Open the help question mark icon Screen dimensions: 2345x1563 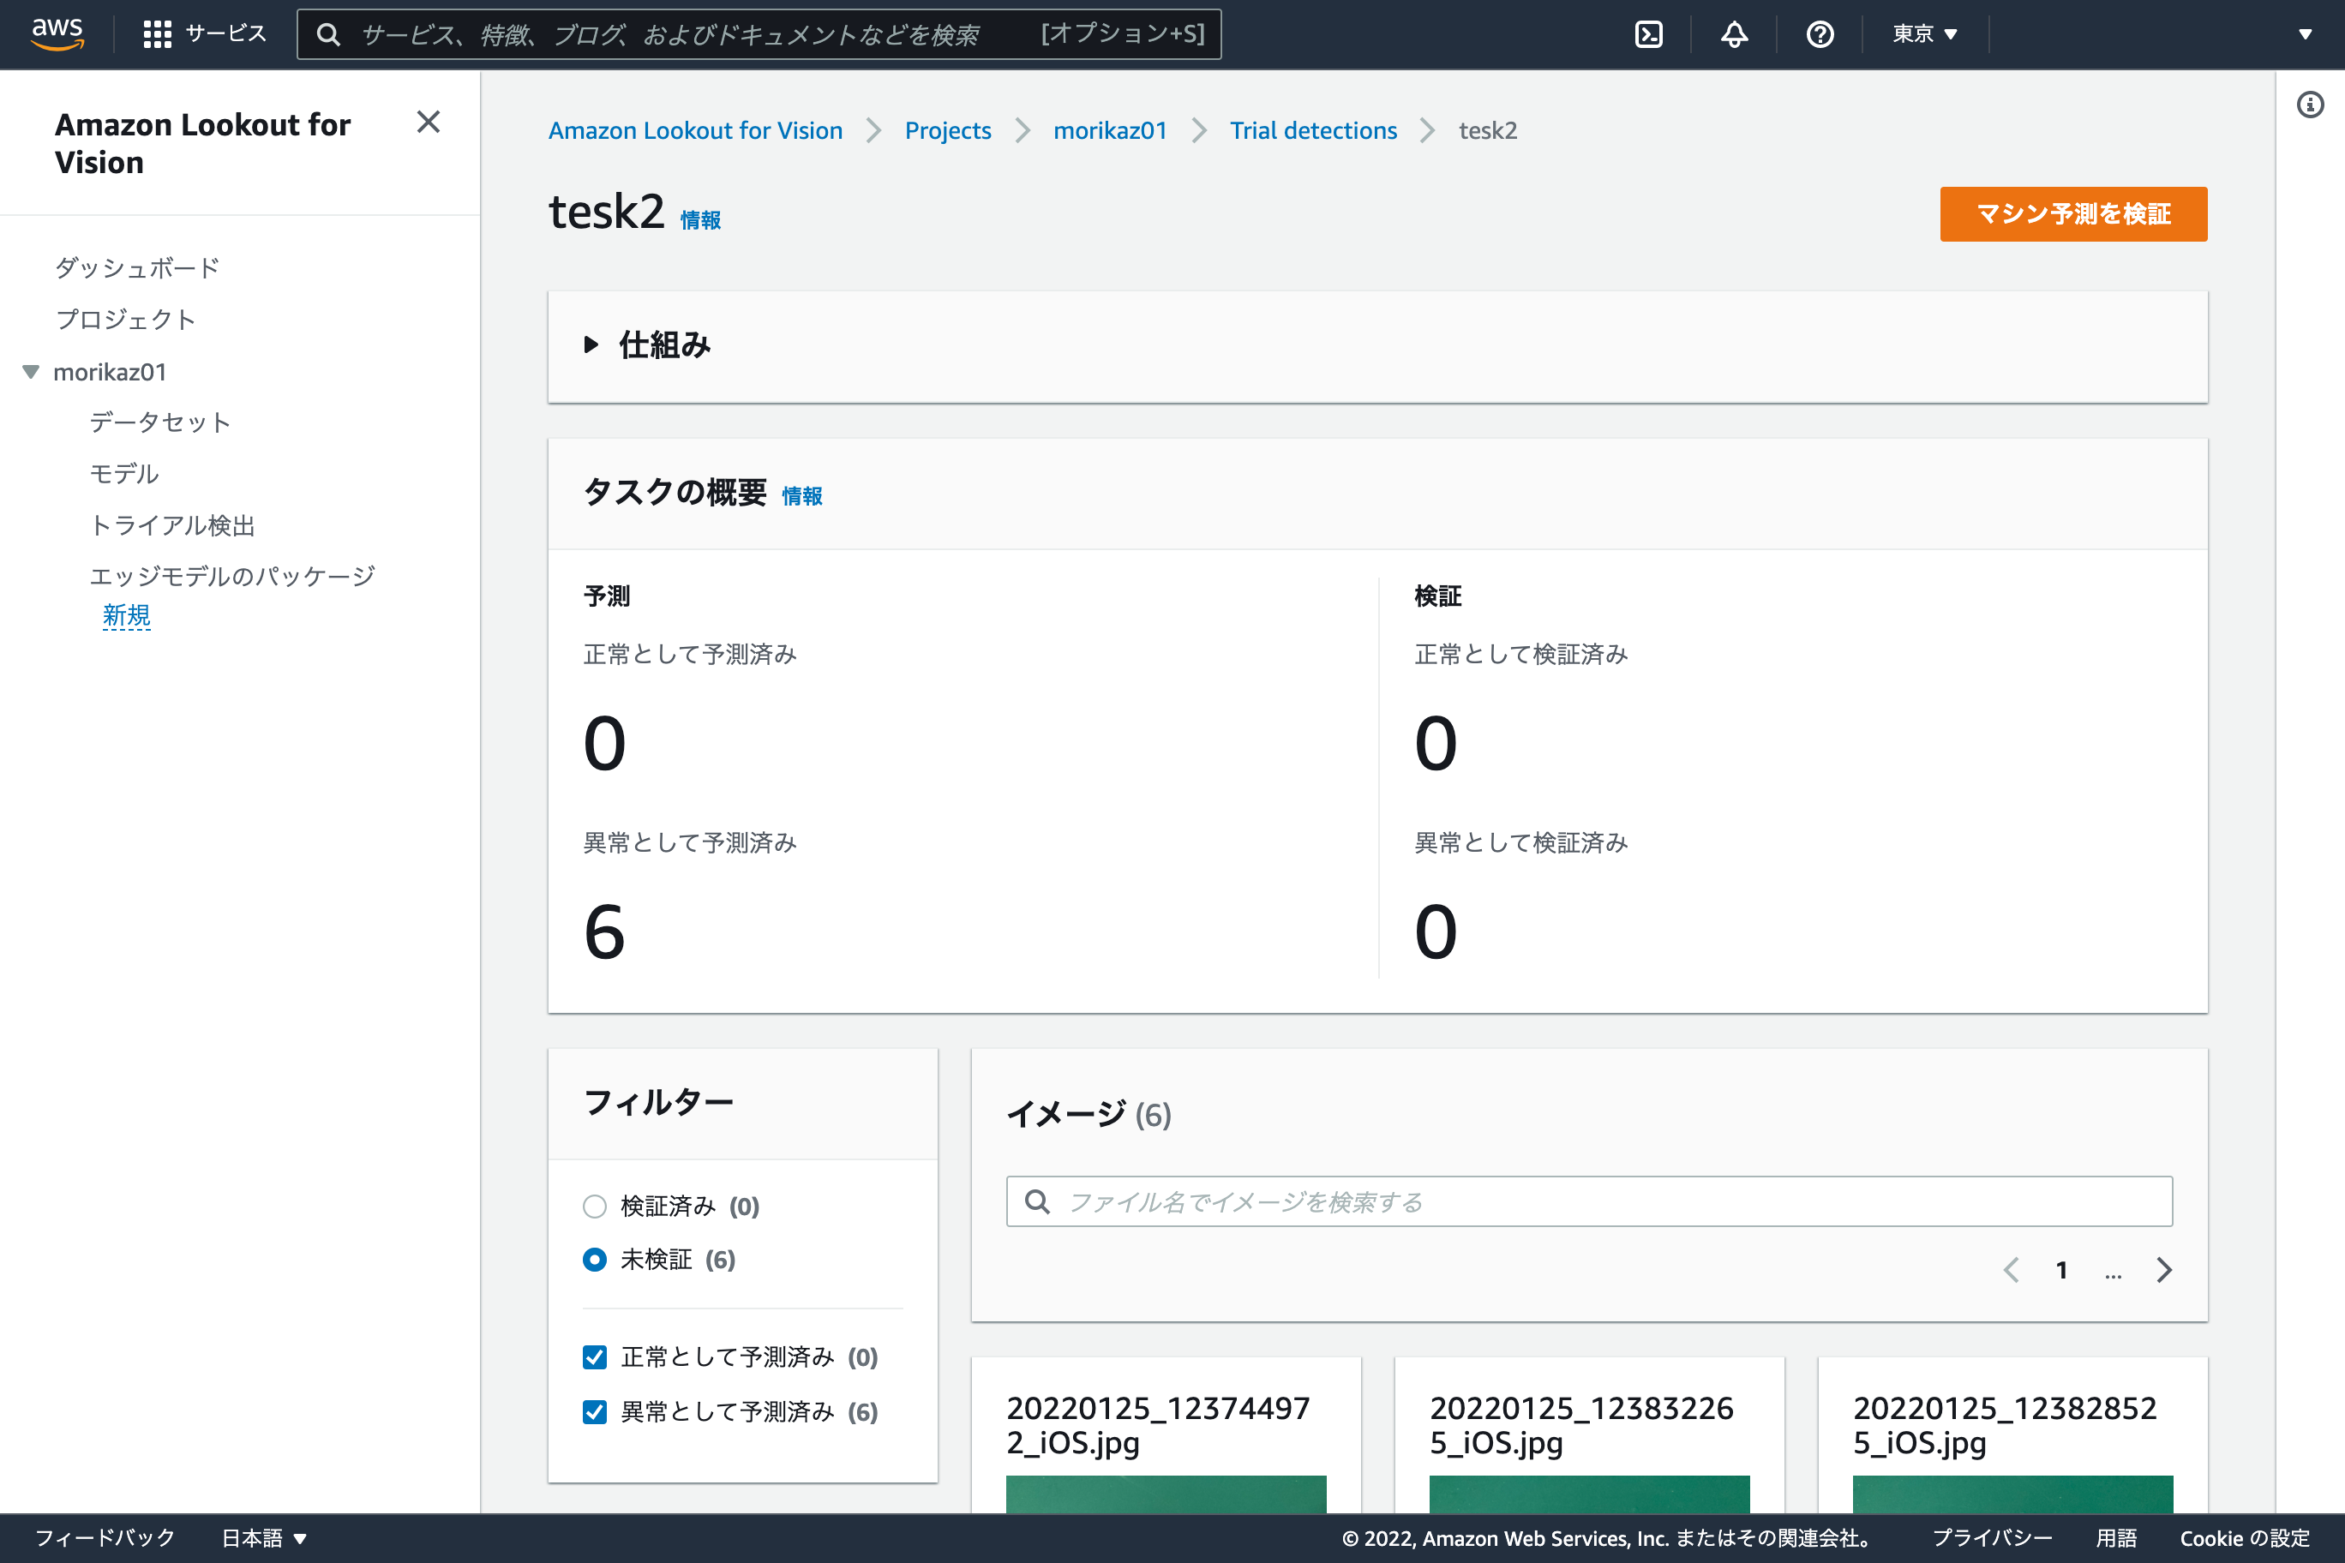pyautogui.click(x=1820, y=34)
